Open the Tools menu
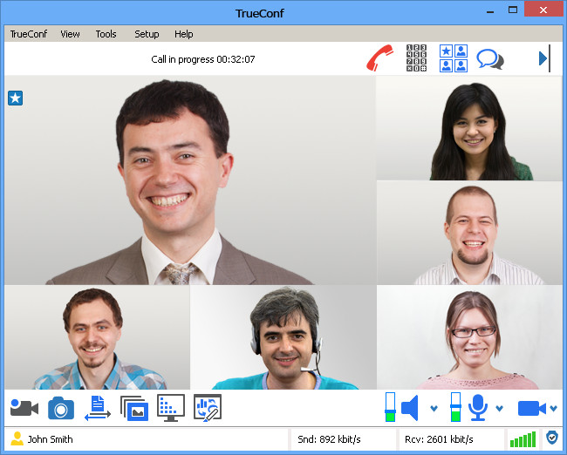The image size is (567, 455). [106, 34]
